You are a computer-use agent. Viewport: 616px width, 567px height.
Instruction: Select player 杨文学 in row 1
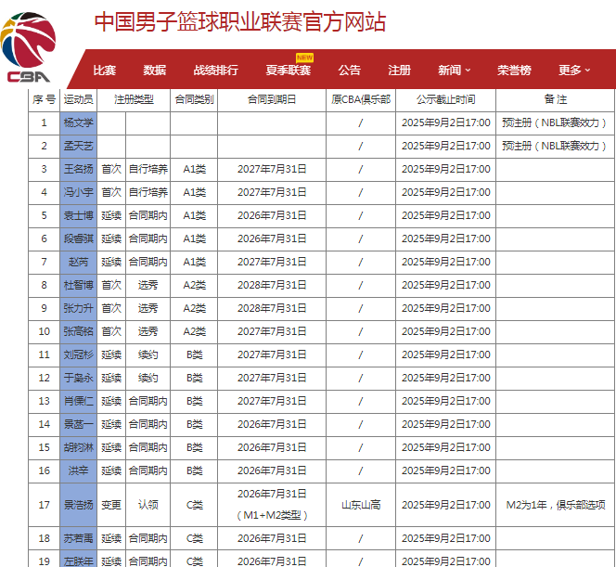tap(79, 122)
